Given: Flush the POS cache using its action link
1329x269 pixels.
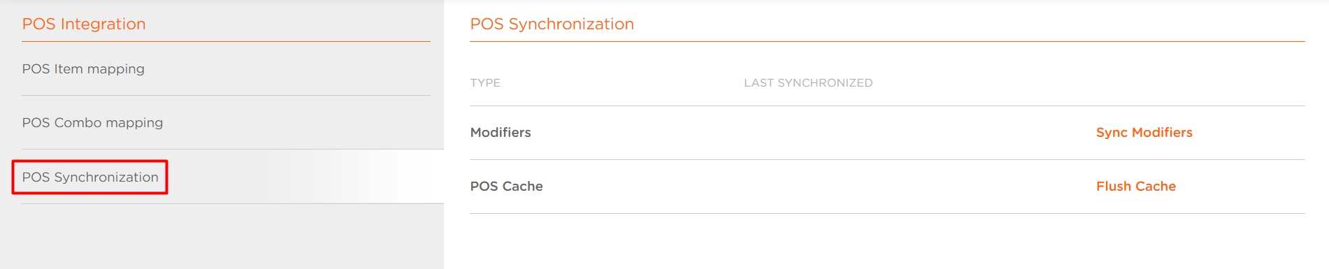Looking at the screenshot, I should [x=1136, y=186].
